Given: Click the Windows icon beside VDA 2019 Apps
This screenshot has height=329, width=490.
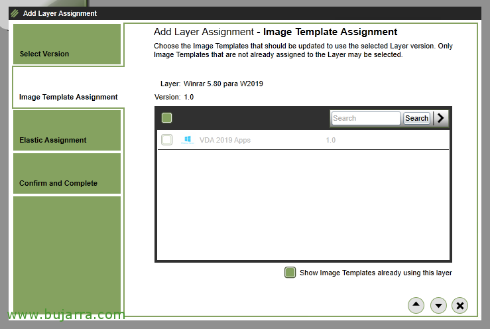Looking at the screenshot, I should [188, 140].
